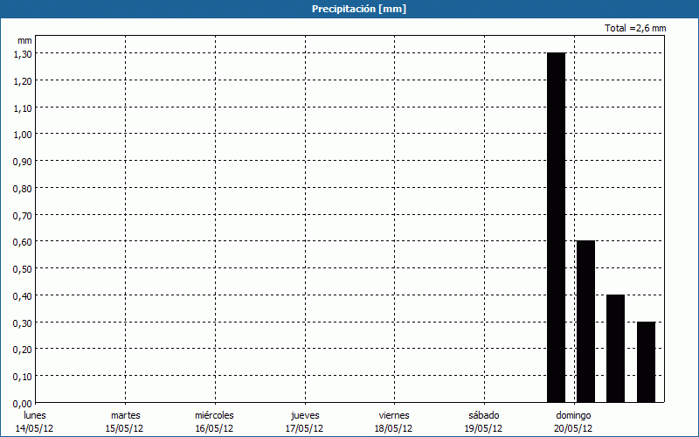Click the mm unit label above y-axis
This screenshot has height=437, width=699.
coord(24,40)
